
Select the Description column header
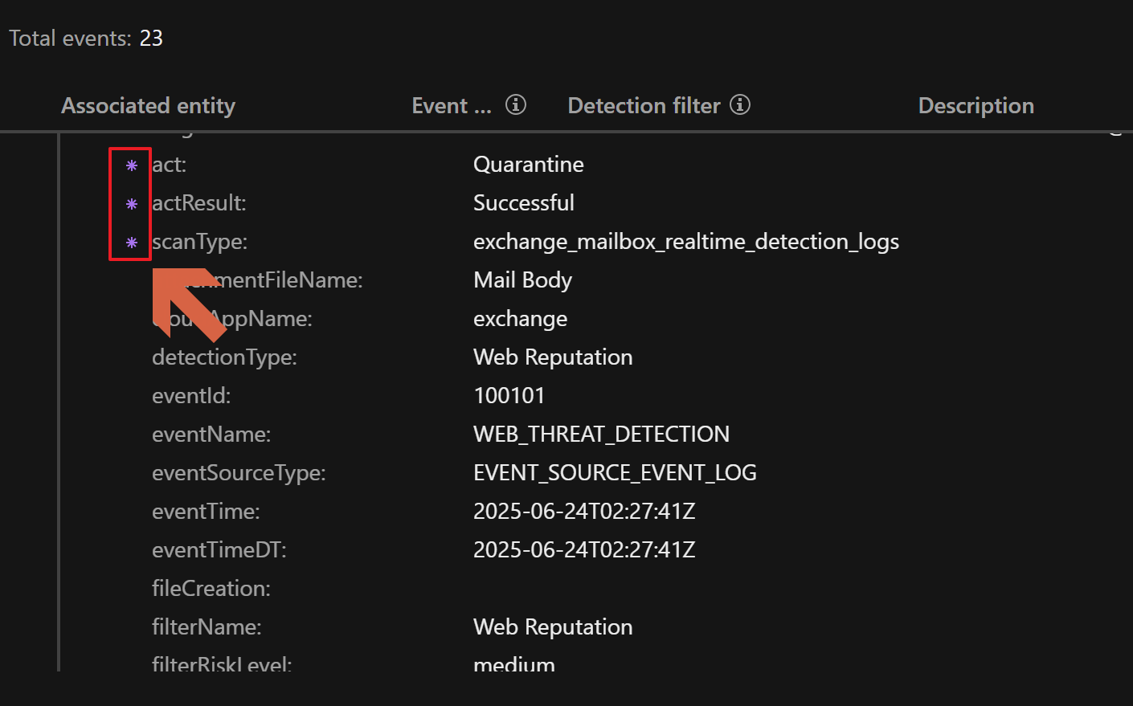(x=976, y=106)
